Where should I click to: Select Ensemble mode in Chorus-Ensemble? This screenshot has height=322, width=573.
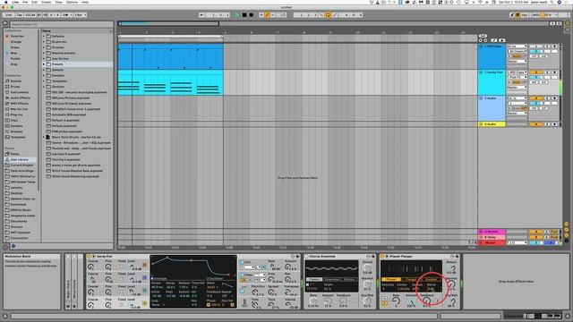(332, 279)
